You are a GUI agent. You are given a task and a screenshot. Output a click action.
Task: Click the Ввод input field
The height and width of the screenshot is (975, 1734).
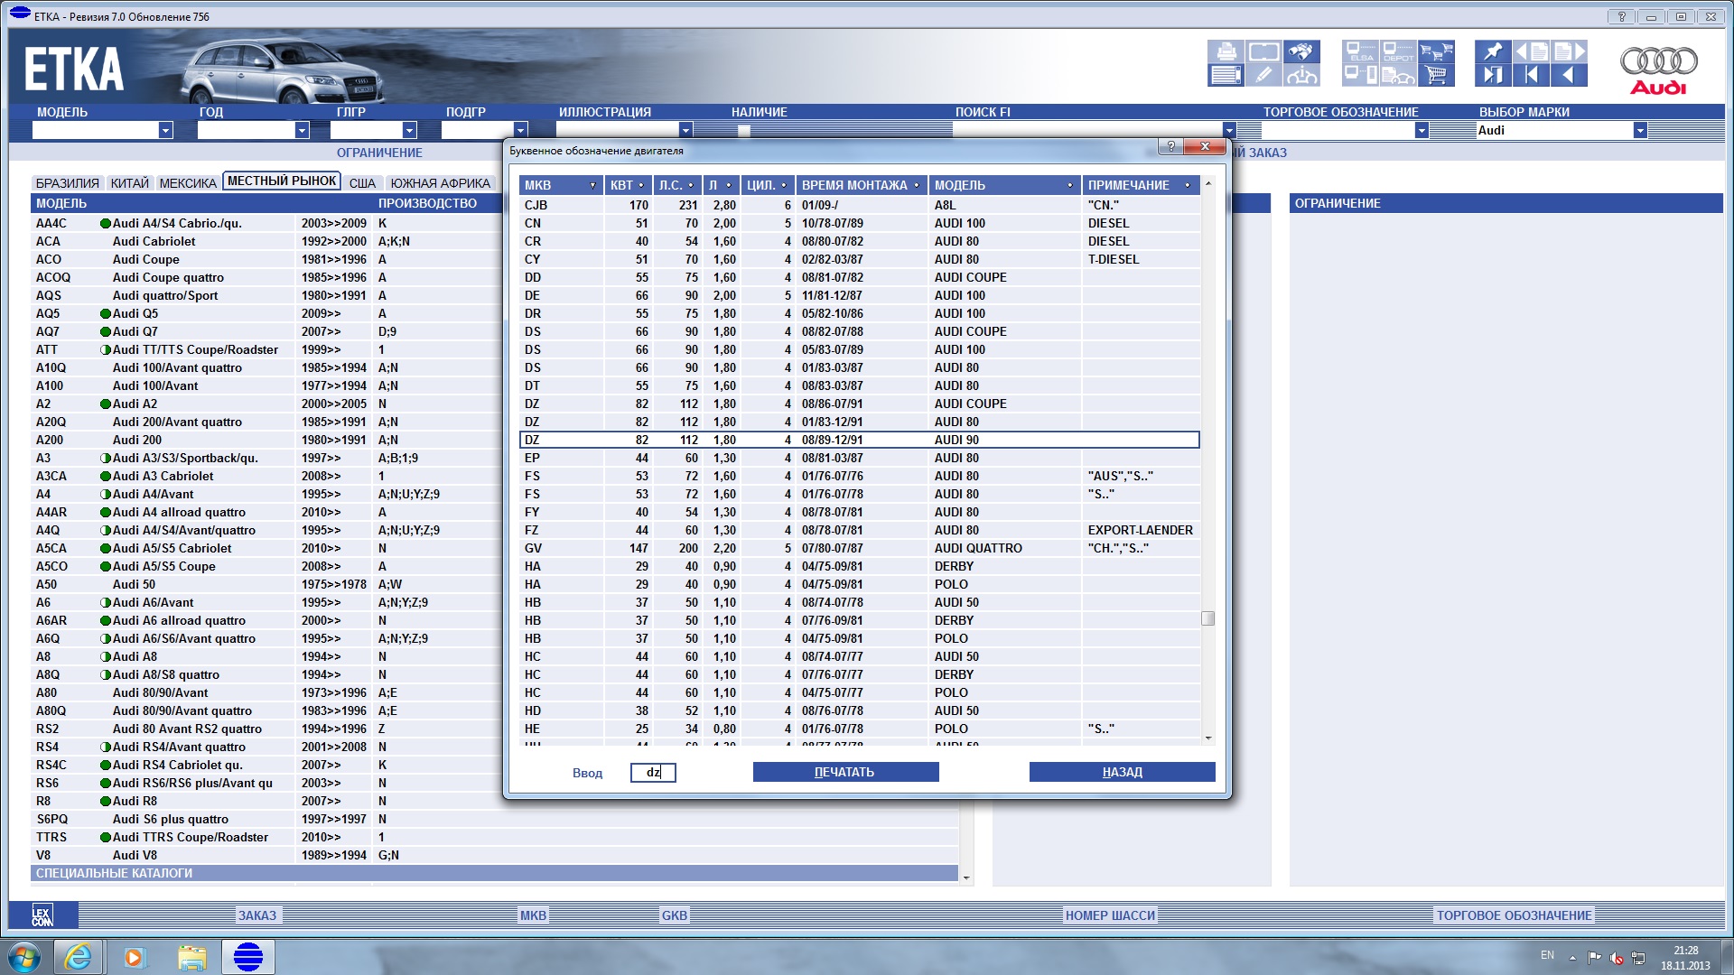pos(652,772)
